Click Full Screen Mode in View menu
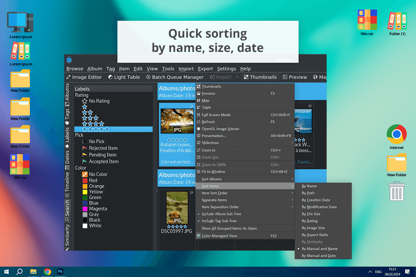The height and width of the screenshot is (277, 416). point(245,115)
